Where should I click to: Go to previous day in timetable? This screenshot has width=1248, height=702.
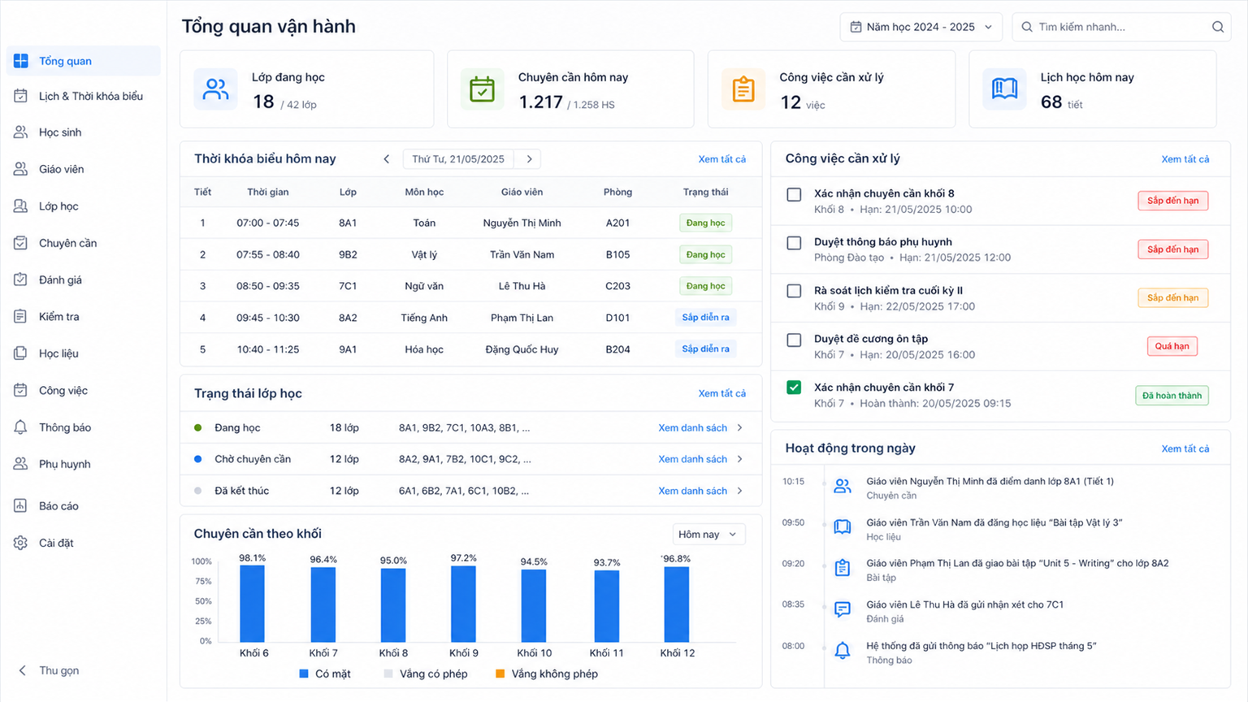click(x=387, y=159)
